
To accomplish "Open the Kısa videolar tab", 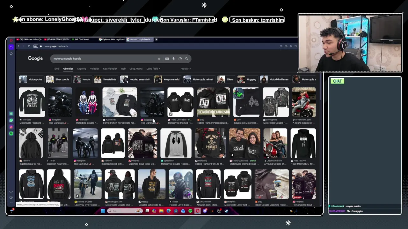I will pyautogui.click(x=110, y=69).
